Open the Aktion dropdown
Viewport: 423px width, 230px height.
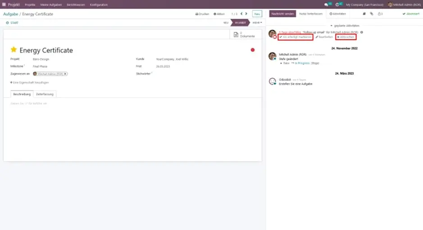[219, 14]
